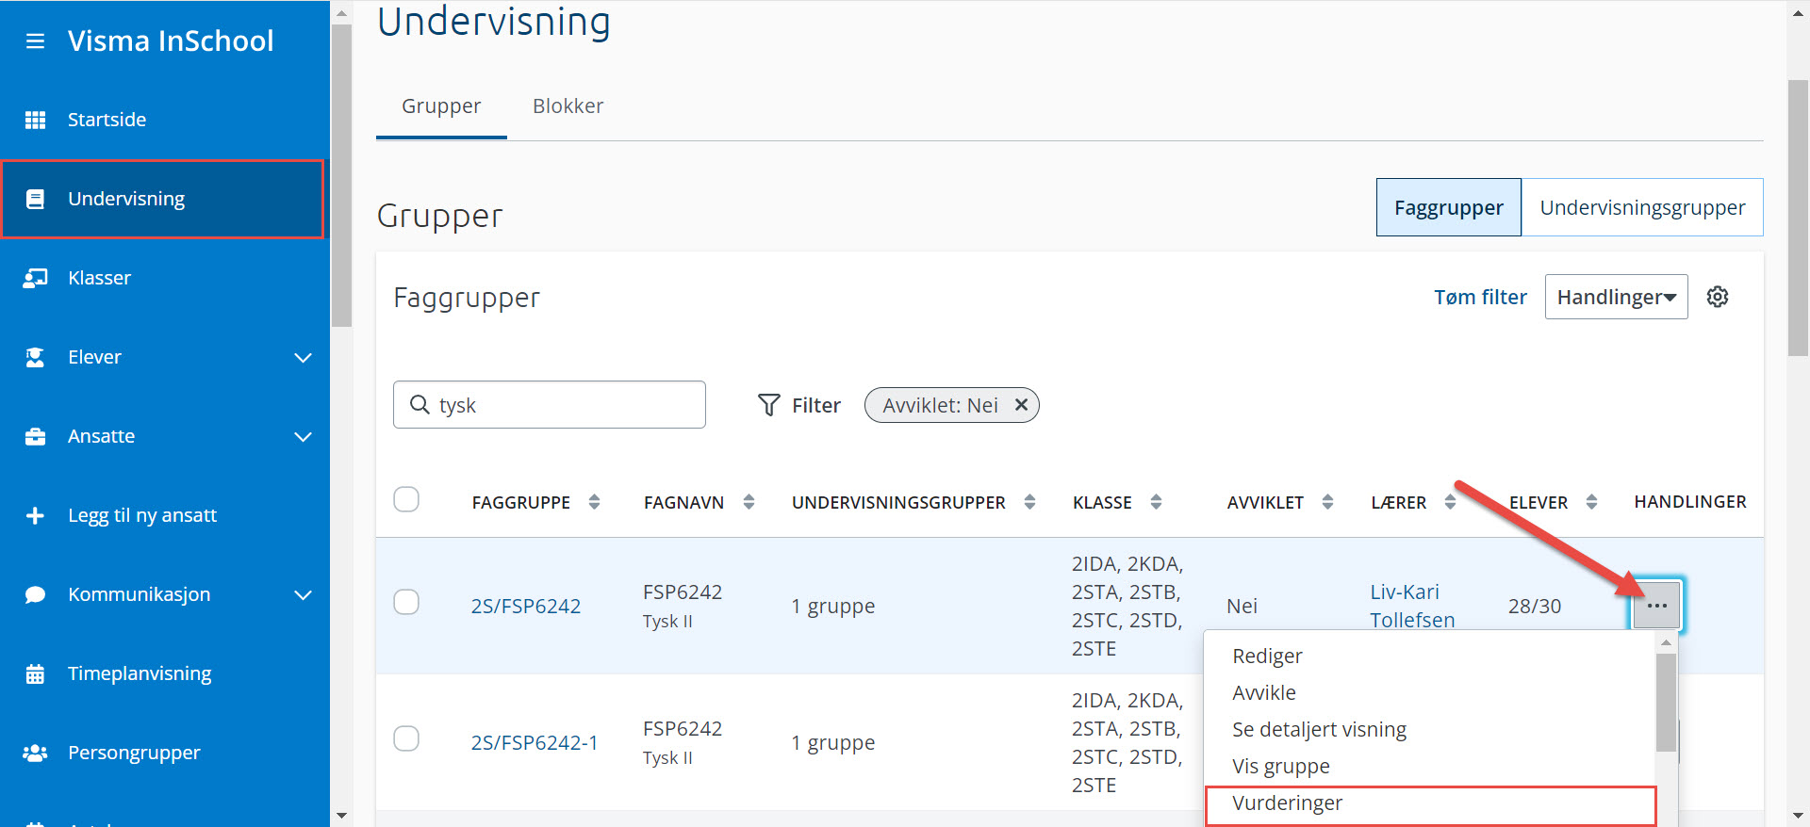Click the Tøm filter link

1479,297
